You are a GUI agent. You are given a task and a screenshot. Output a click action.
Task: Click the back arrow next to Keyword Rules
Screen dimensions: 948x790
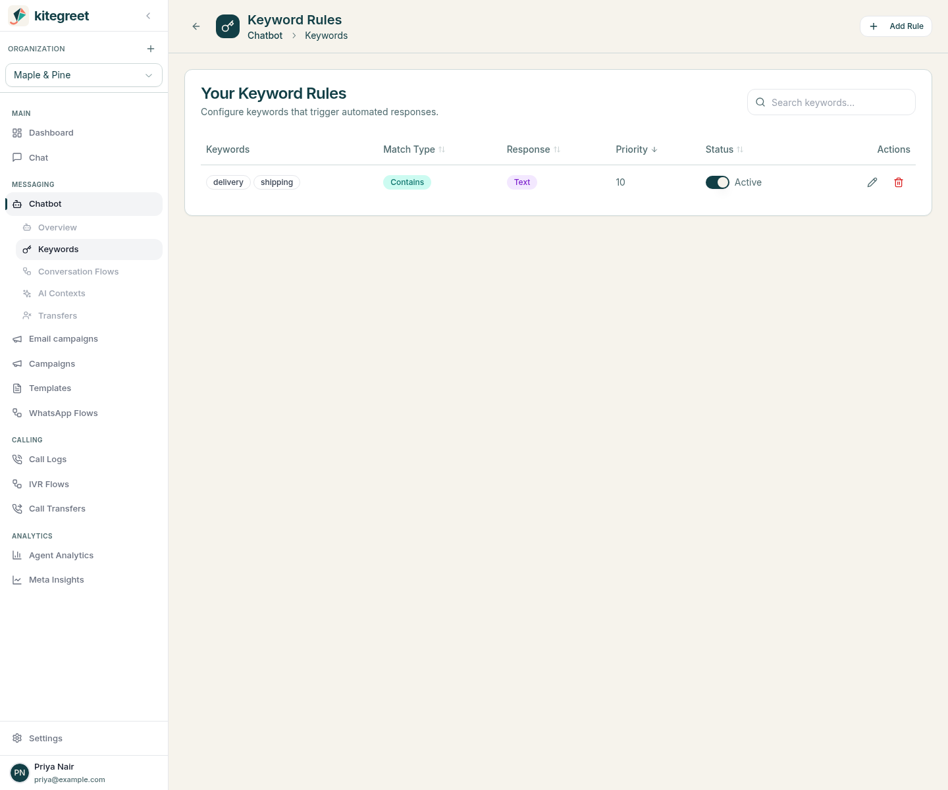(196, 26)
